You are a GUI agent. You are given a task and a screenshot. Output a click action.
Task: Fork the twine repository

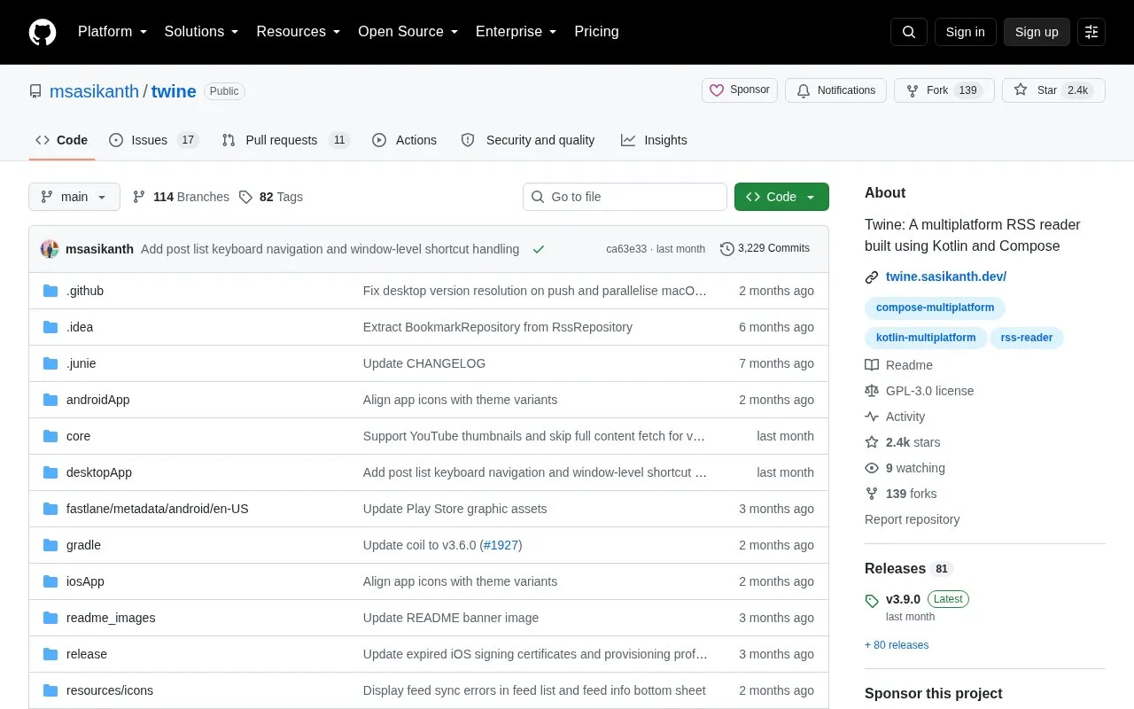pos(944,90)
